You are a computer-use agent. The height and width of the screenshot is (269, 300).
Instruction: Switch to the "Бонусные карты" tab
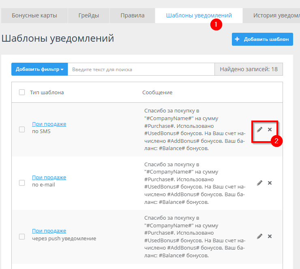pos(34,16)
